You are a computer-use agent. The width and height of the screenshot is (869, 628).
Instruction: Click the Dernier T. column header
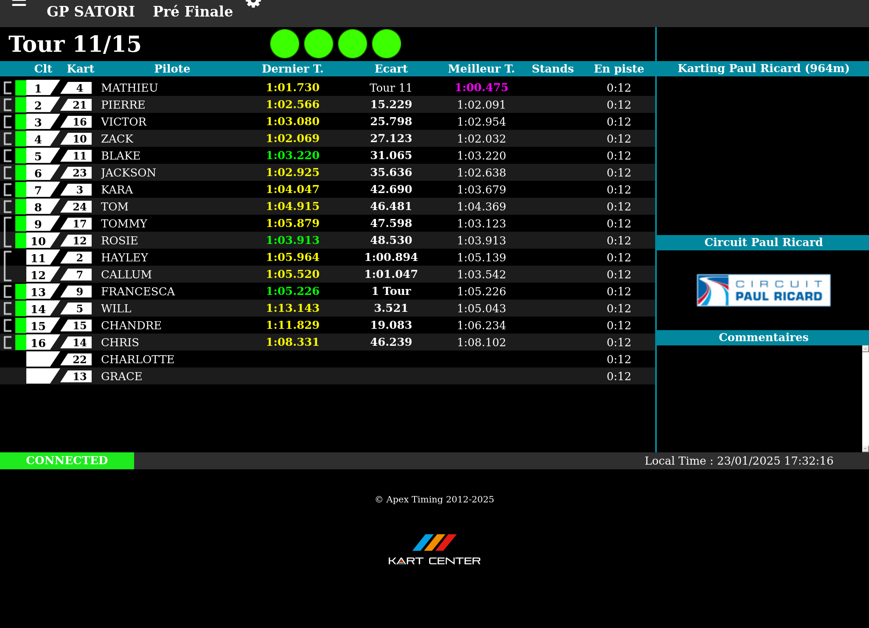pos(292,69)
